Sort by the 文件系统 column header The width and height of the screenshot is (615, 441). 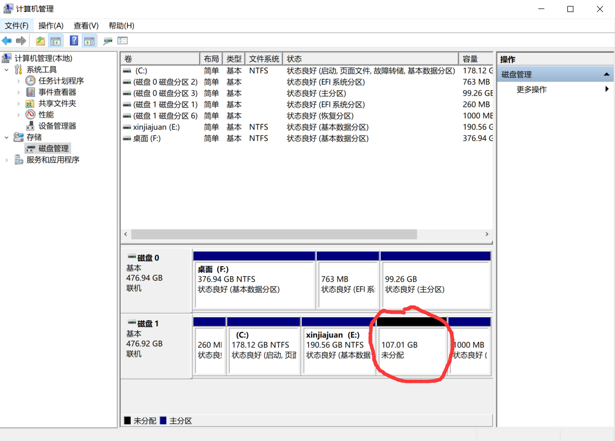tap(264, 59)
